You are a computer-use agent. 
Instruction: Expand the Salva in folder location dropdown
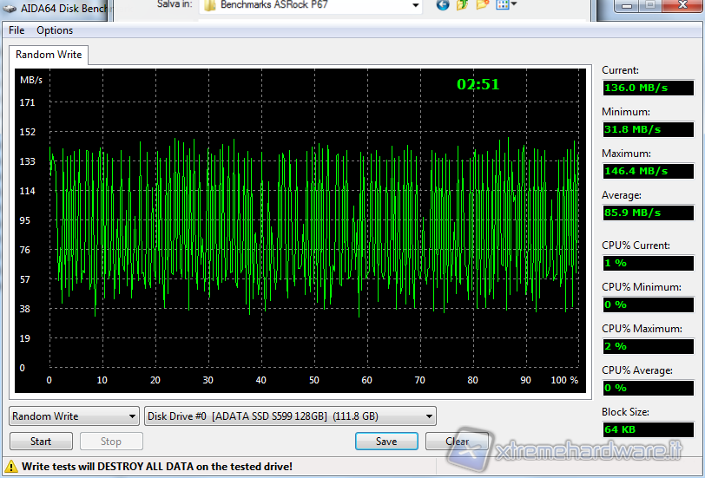(x=415, y=5)
